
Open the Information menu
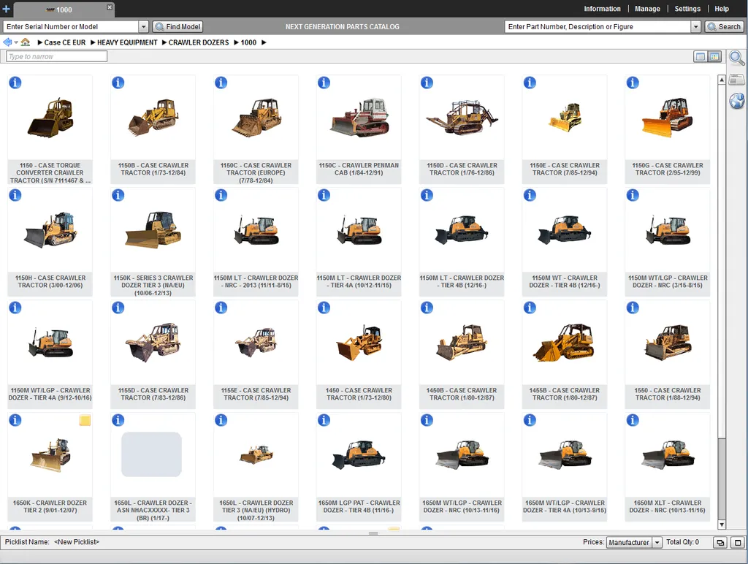(602, 9)
